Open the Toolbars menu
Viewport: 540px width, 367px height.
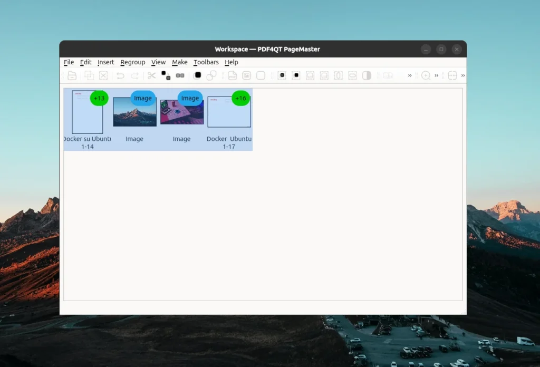(x=206, y=62)
